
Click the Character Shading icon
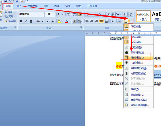[74, 21]
